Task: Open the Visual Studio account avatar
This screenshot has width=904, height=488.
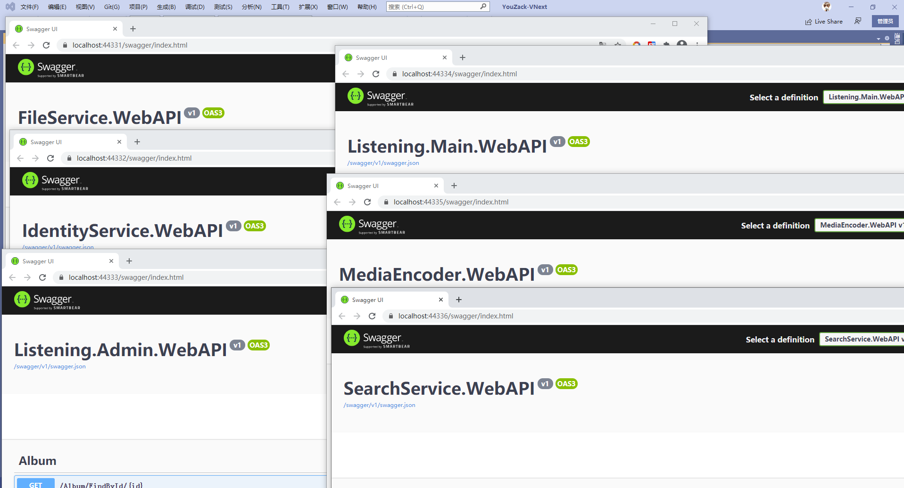Action: point(827,7)
